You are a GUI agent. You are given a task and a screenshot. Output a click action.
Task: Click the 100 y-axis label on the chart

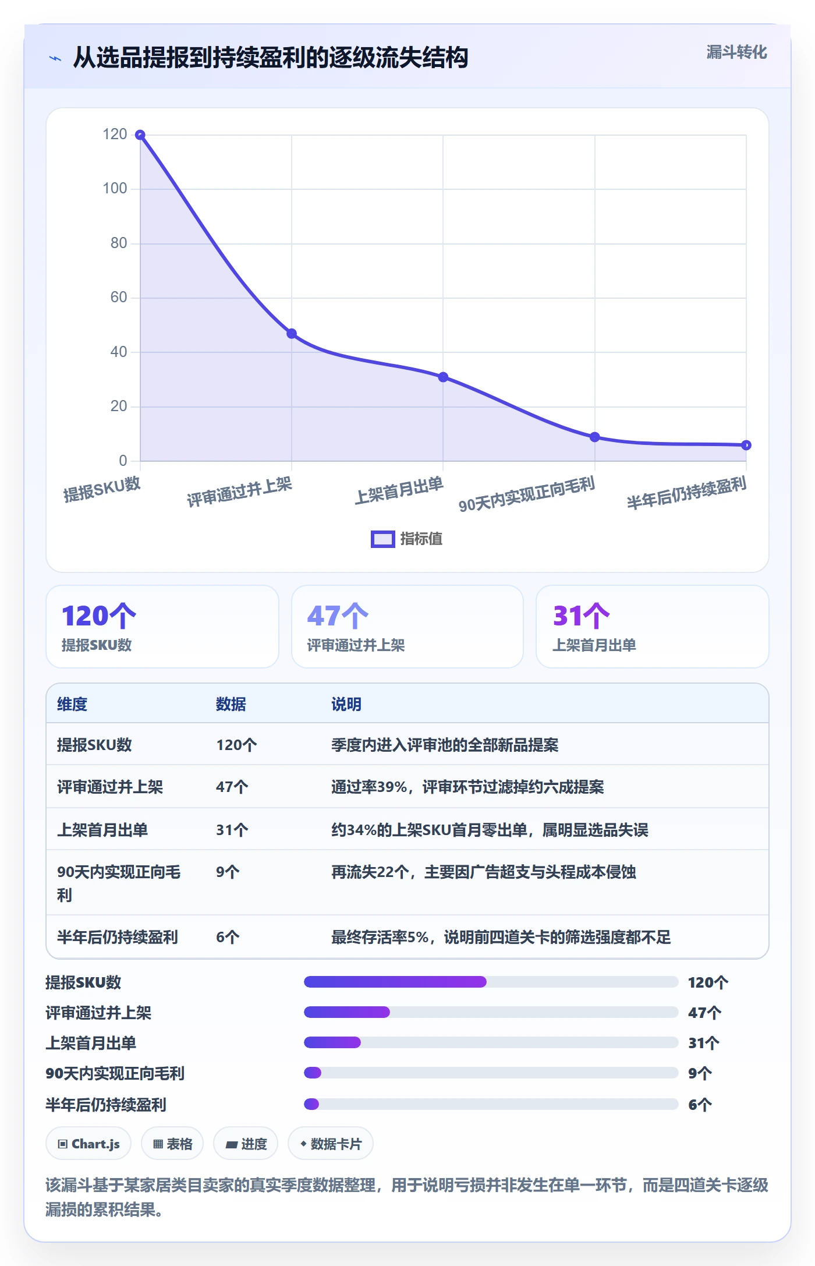pos(115,188)
